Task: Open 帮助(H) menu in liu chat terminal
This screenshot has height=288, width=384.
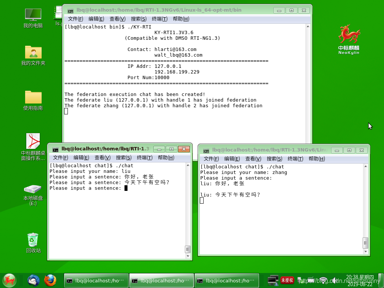Action: [x=166, y=158]
